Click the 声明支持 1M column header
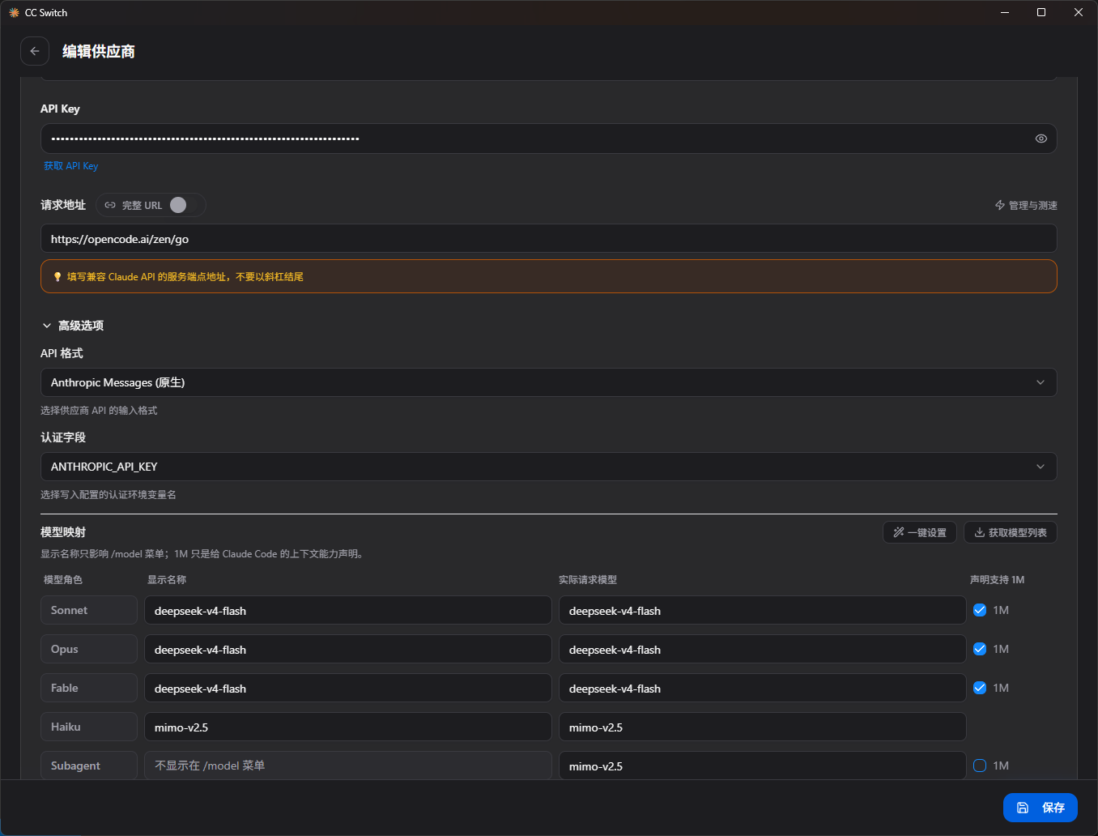 (997, 580)
